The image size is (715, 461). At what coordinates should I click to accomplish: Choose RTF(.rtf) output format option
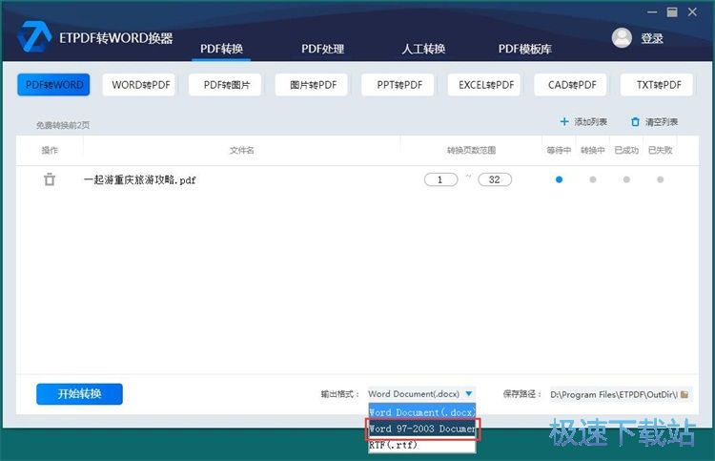point(421,445)
